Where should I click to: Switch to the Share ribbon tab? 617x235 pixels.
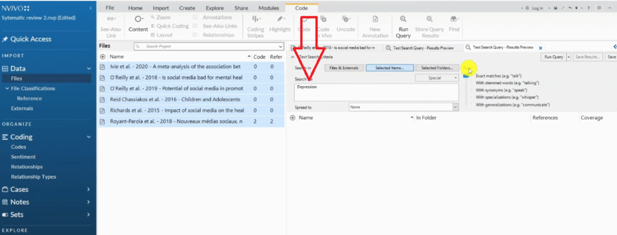tap(241, 8)
